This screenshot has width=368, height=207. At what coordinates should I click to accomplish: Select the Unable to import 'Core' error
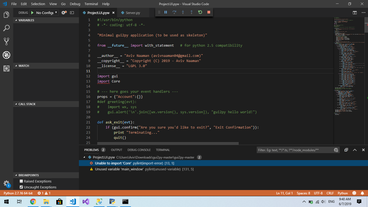pyautogui.click(x=223, y=163)
